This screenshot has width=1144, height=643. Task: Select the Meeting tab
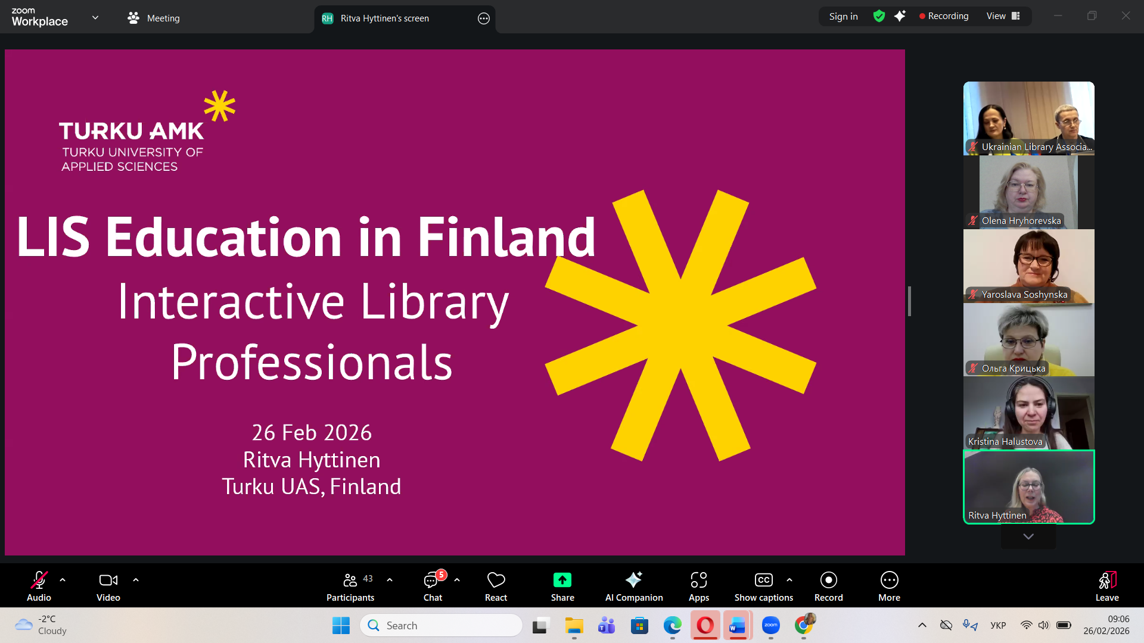154,18
